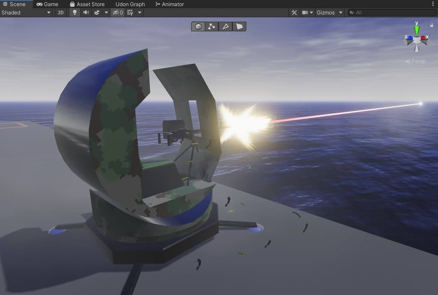
Task: Open the Shaded draw mode dropdown
Action: click(26, 12)
